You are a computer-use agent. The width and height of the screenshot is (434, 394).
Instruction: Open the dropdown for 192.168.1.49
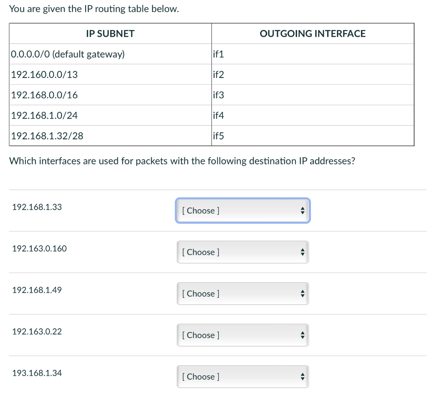(242, 293)
